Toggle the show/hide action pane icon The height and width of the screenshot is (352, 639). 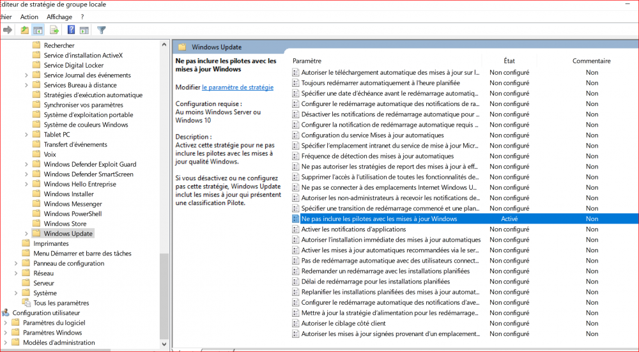[84, 29]
